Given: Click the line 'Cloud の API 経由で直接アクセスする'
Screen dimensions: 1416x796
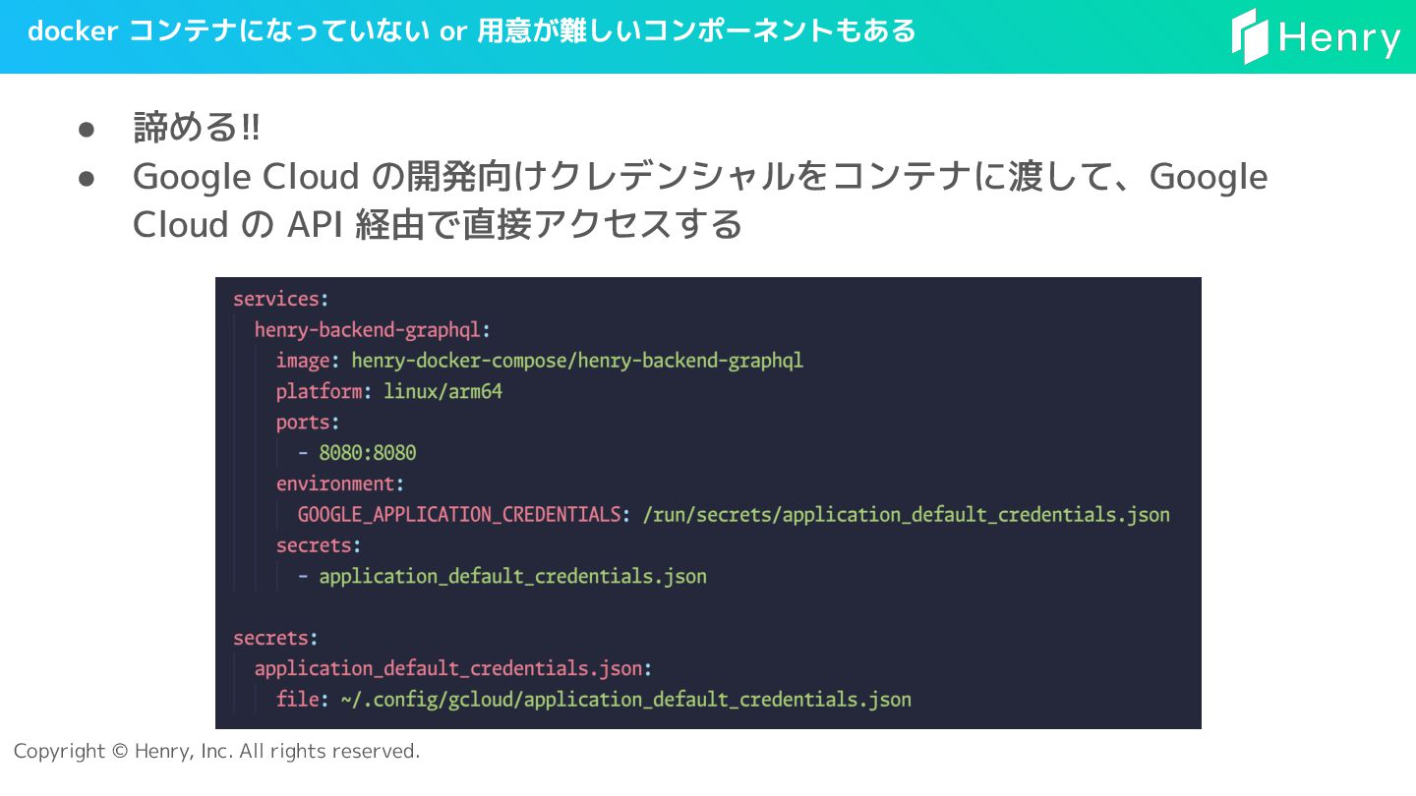Looking at the screenshot, I should point(438,225).
